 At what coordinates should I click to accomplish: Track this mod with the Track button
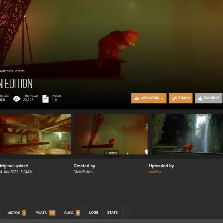click(181, 98)
